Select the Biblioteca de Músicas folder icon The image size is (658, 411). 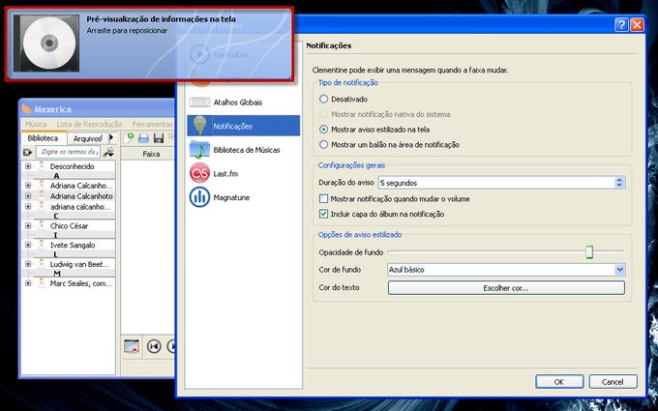coord(199,149)
